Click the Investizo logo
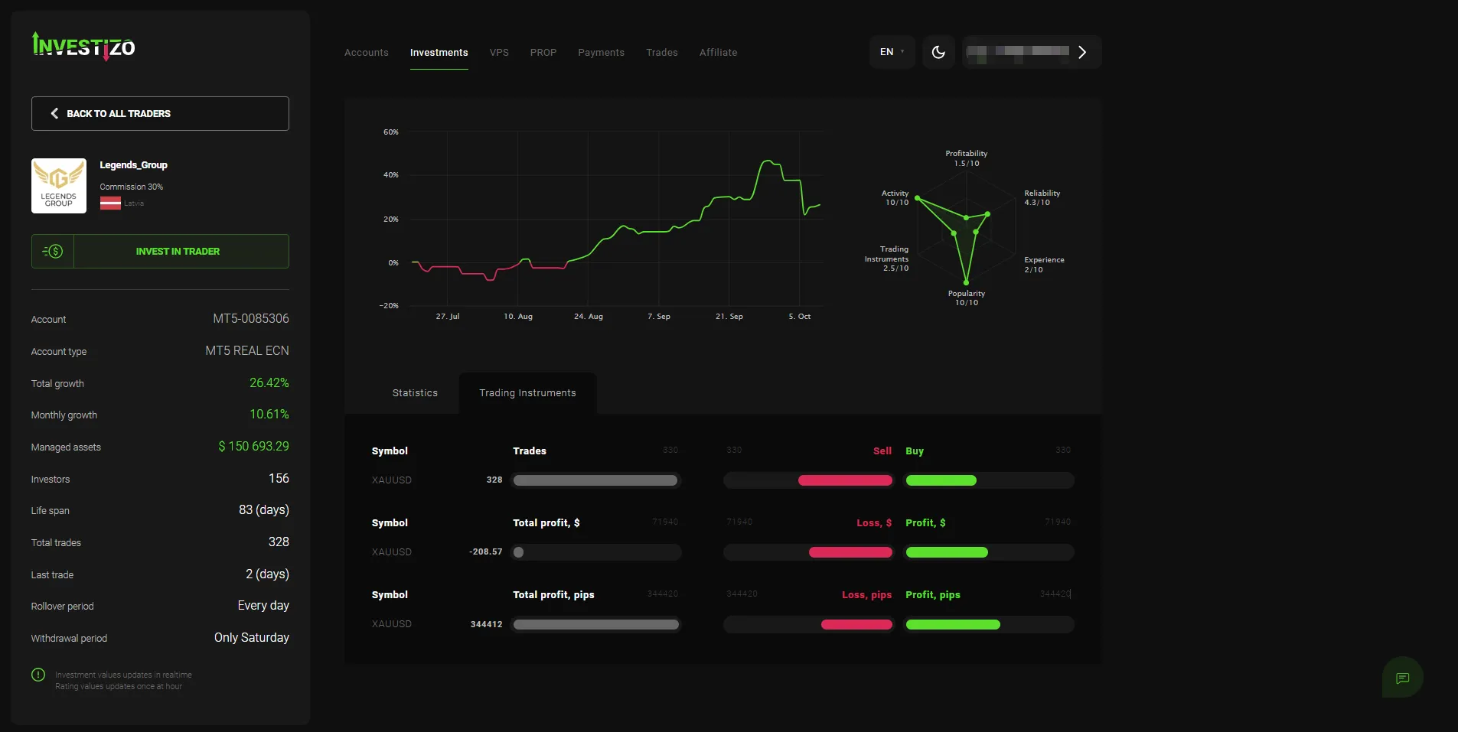The image size is (1458, 732). click(83, 46)
